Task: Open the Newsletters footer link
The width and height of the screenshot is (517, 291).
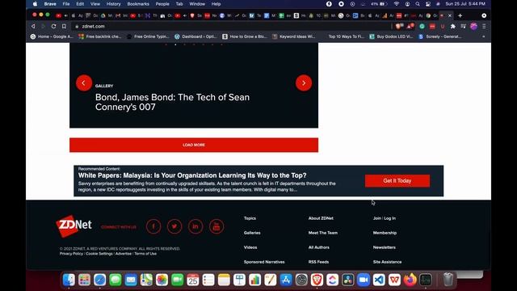Action: (x=385, y=247)
